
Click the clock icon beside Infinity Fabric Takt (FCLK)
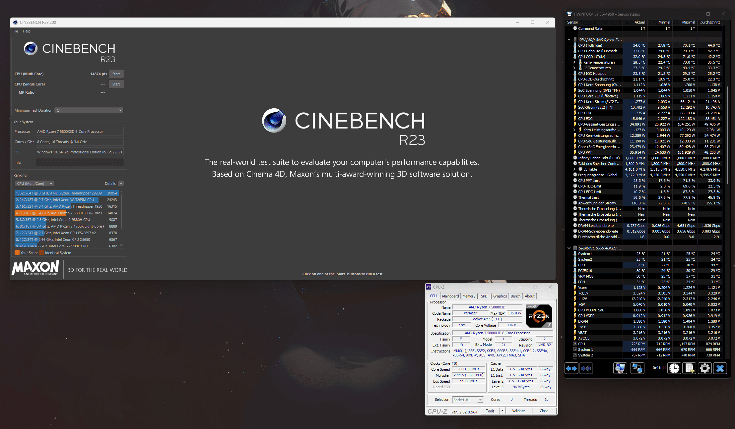click(x=575, y=158)
